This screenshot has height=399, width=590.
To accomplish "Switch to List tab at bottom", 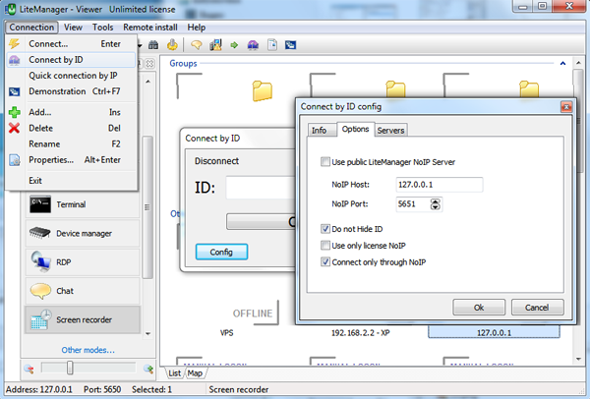I will click(x=175, y=373).
